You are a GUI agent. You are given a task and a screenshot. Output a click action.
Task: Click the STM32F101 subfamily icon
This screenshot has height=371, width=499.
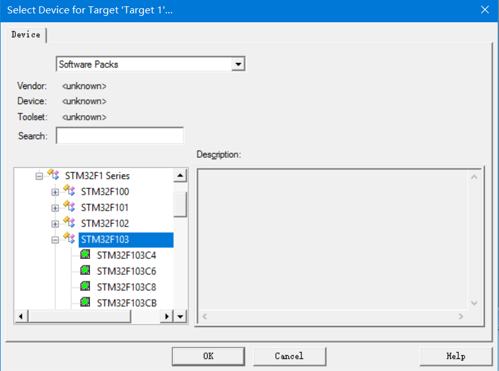pyautogui.click(x=69, y=206)
